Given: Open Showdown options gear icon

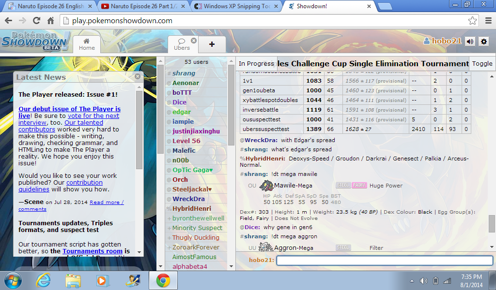Looking at the screenshot, I should tap(484, 42).
